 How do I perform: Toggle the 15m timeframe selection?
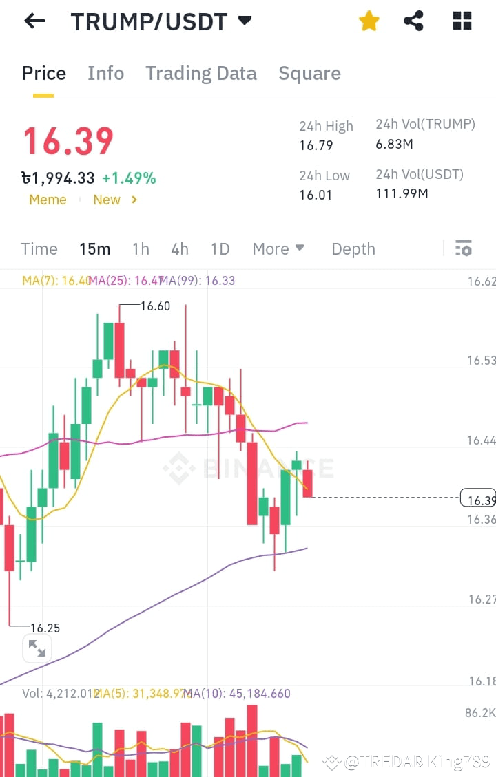click(x=94, y=249)
